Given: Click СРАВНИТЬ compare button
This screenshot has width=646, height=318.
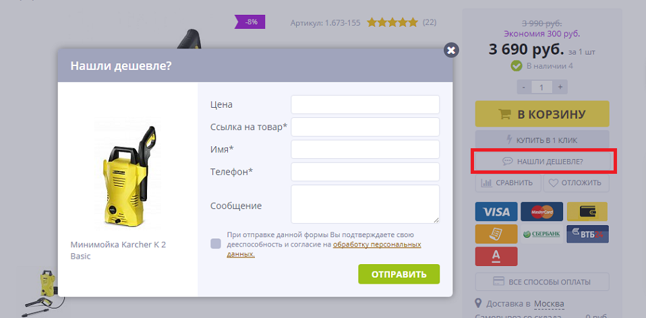Looking at the screenshot, I should 508,183.
